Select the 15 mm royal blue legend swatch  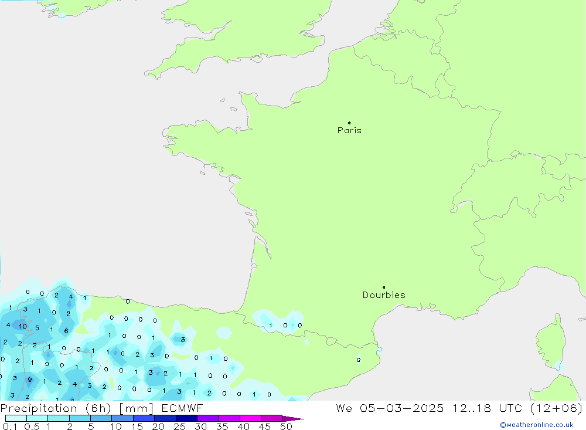click(x=144, y=418)
